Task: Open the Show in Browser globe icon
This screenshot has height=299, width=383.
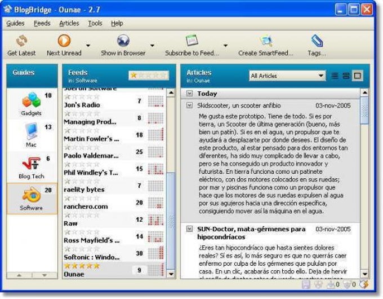Action: pyautogui.click(x=123, y=41)
